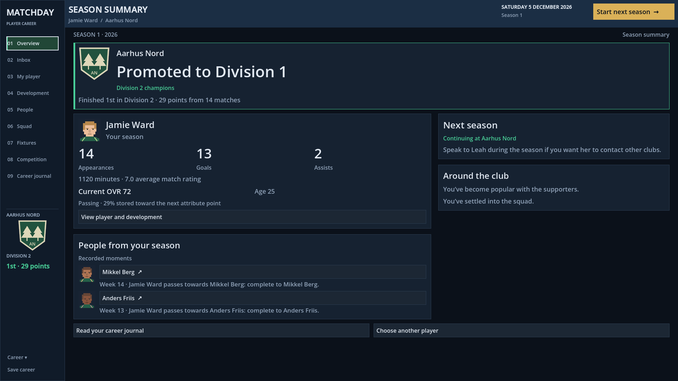Open Mikkel Berg's profile link
Image resolution: width=678 pixels, height=381 pixels.
point(263,272)
